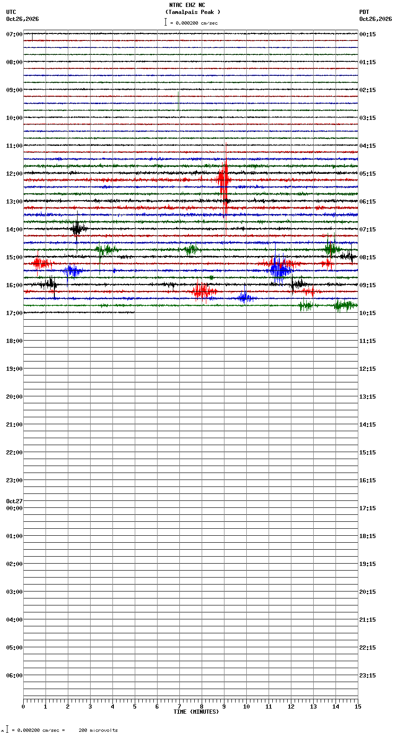Click the '06:00' UTC time label
This screenshot has height=736, width=395.
tap(14, 676)
